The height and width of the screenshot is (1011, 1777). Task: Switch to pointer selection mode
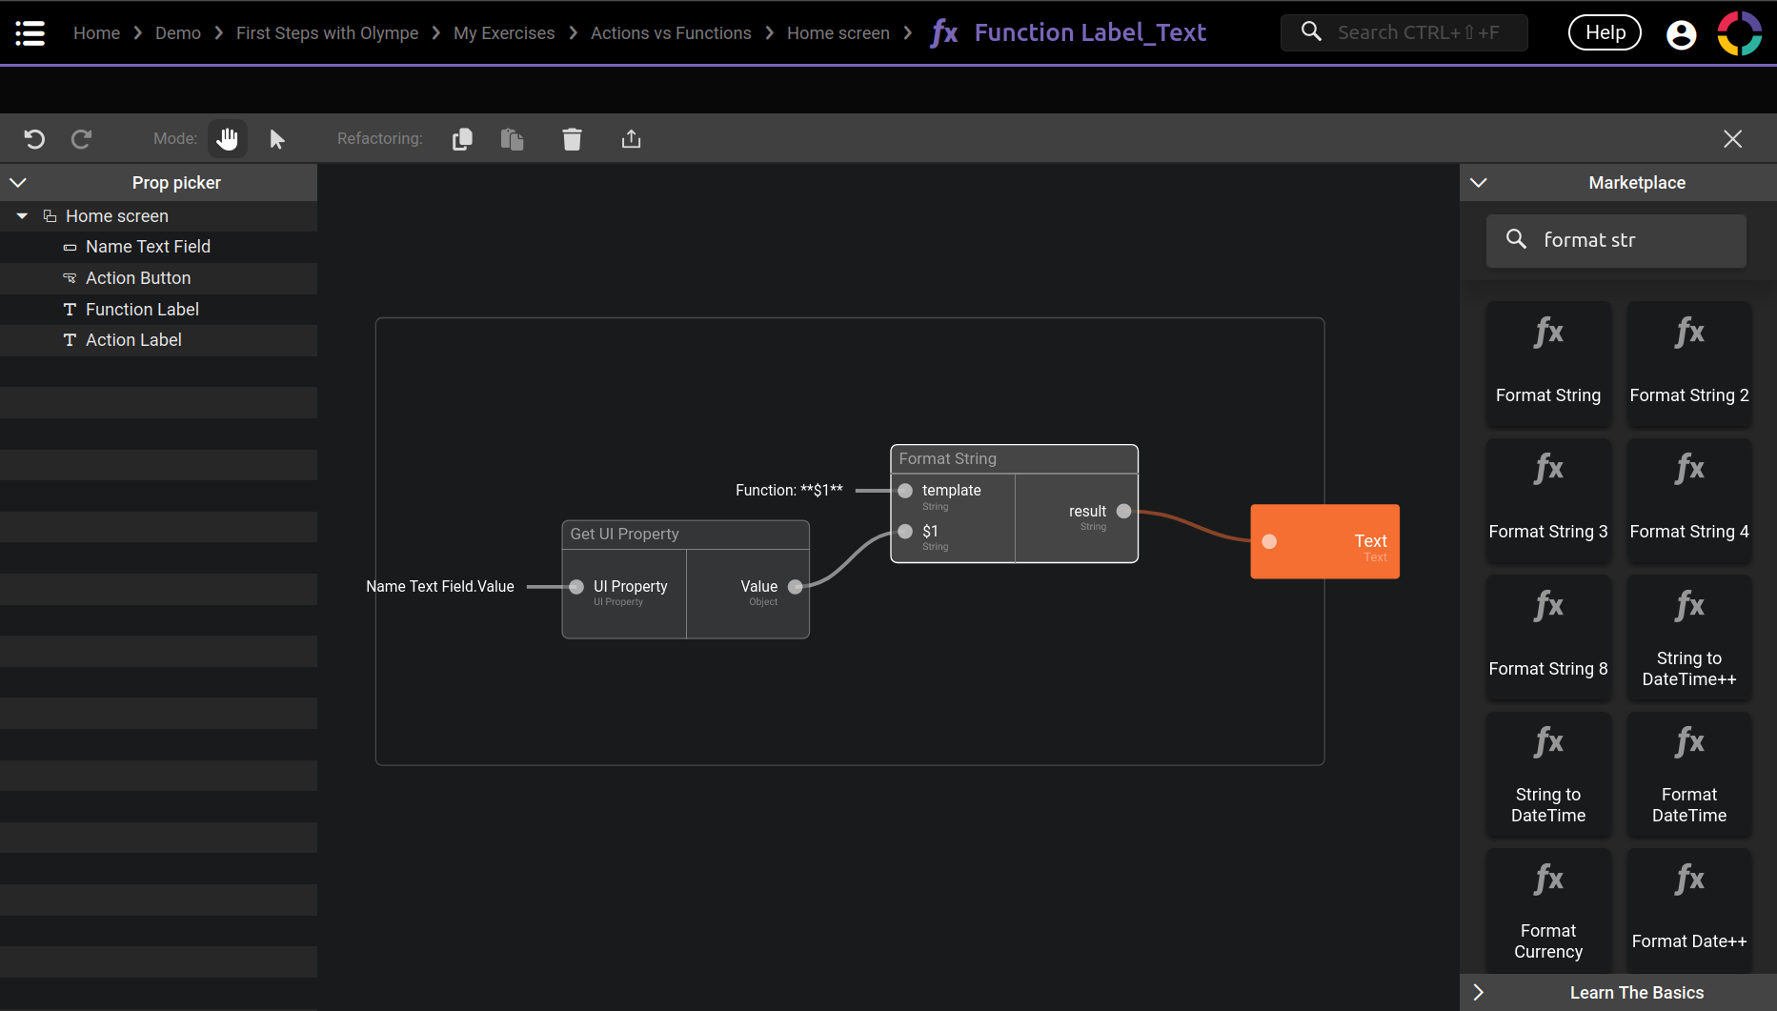pos(276,139)
